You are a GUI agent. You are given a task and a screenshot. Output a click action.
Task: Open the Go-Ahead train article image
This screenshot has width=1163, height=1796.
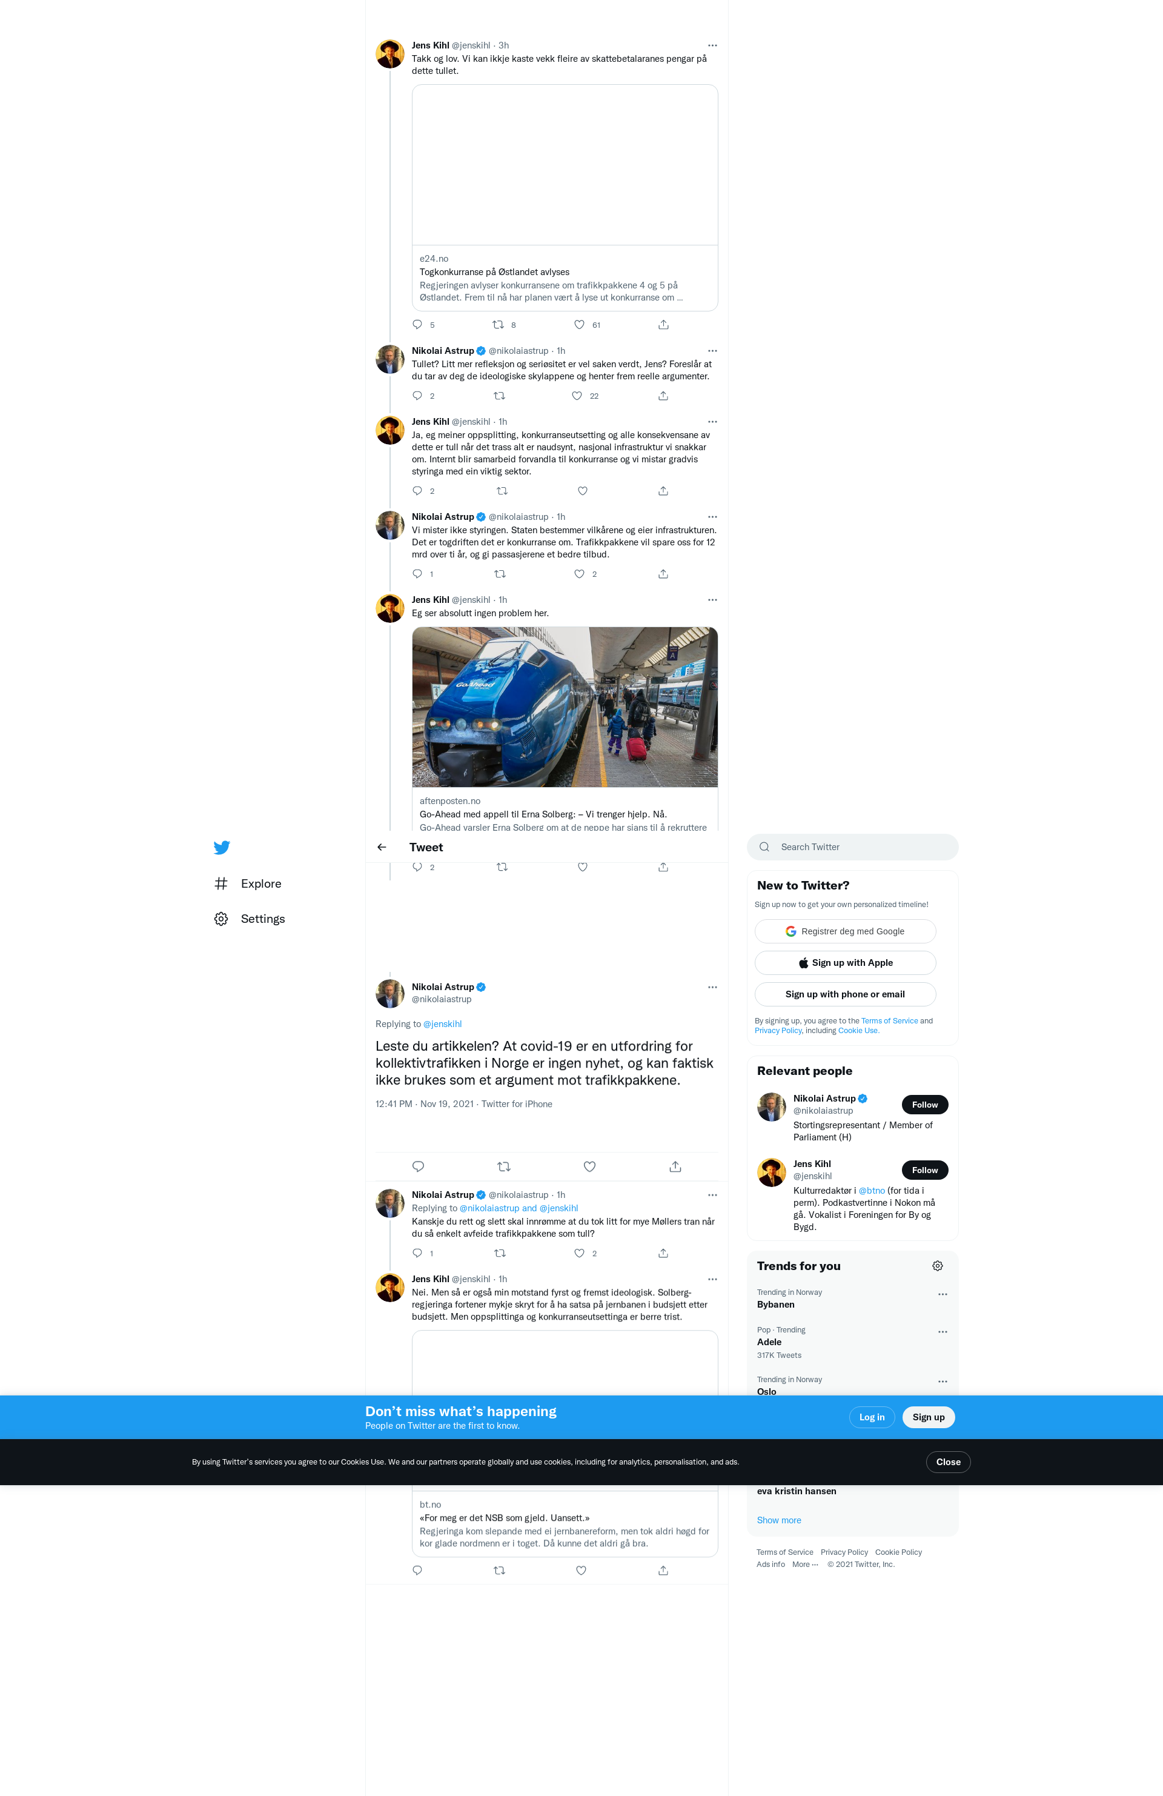click(564, 707)
